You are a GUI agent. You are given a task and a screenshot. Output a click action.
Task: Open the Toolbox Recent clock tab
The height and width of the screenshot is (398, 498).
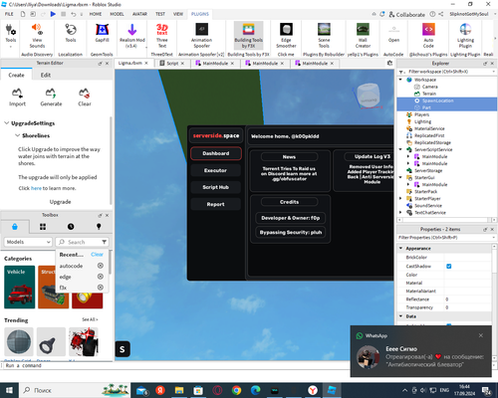point(71,227)
